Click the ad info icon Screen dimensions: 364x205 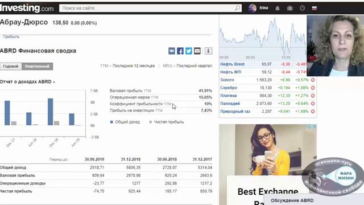pyautogui.click(x=309, y=126)
